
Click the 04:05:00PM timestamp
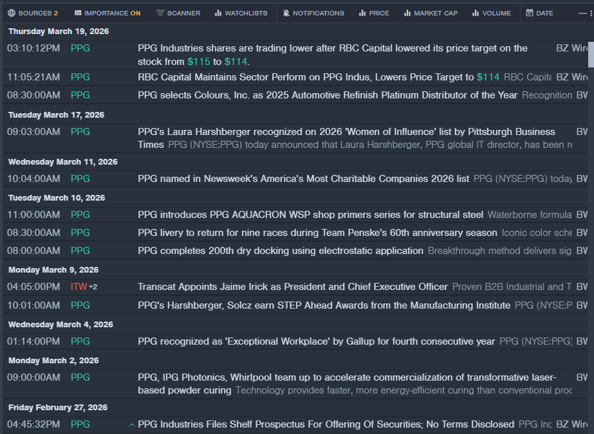coord(33,287)
